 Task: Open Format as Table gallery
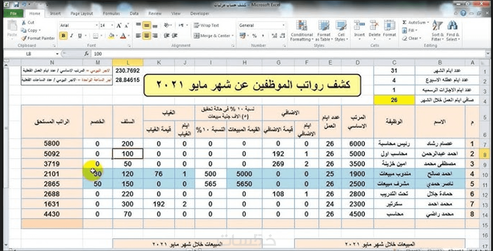[x=324, y=31]
